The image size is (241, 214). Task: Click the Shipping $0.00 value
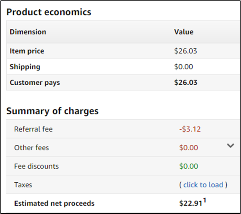point(183,67)
